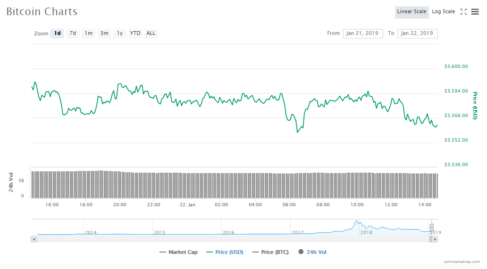Set zoom to 1m
The height and width of the screenshot is (269, 487).
88,34
